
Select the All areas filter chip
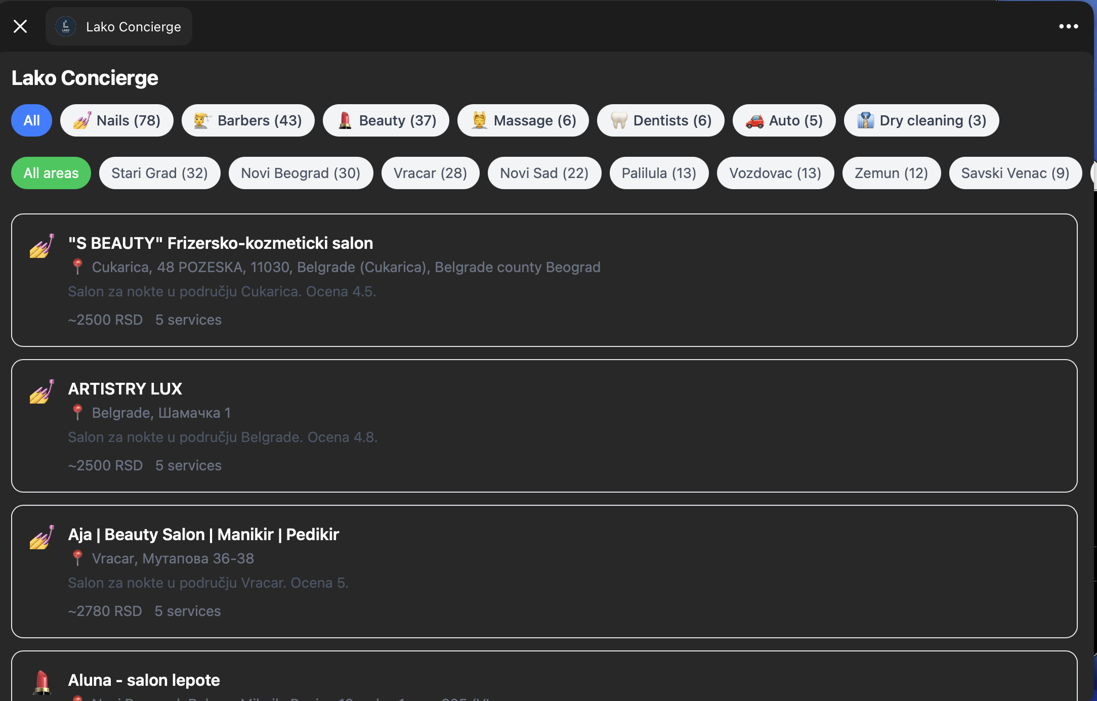(x=51, y=173)
